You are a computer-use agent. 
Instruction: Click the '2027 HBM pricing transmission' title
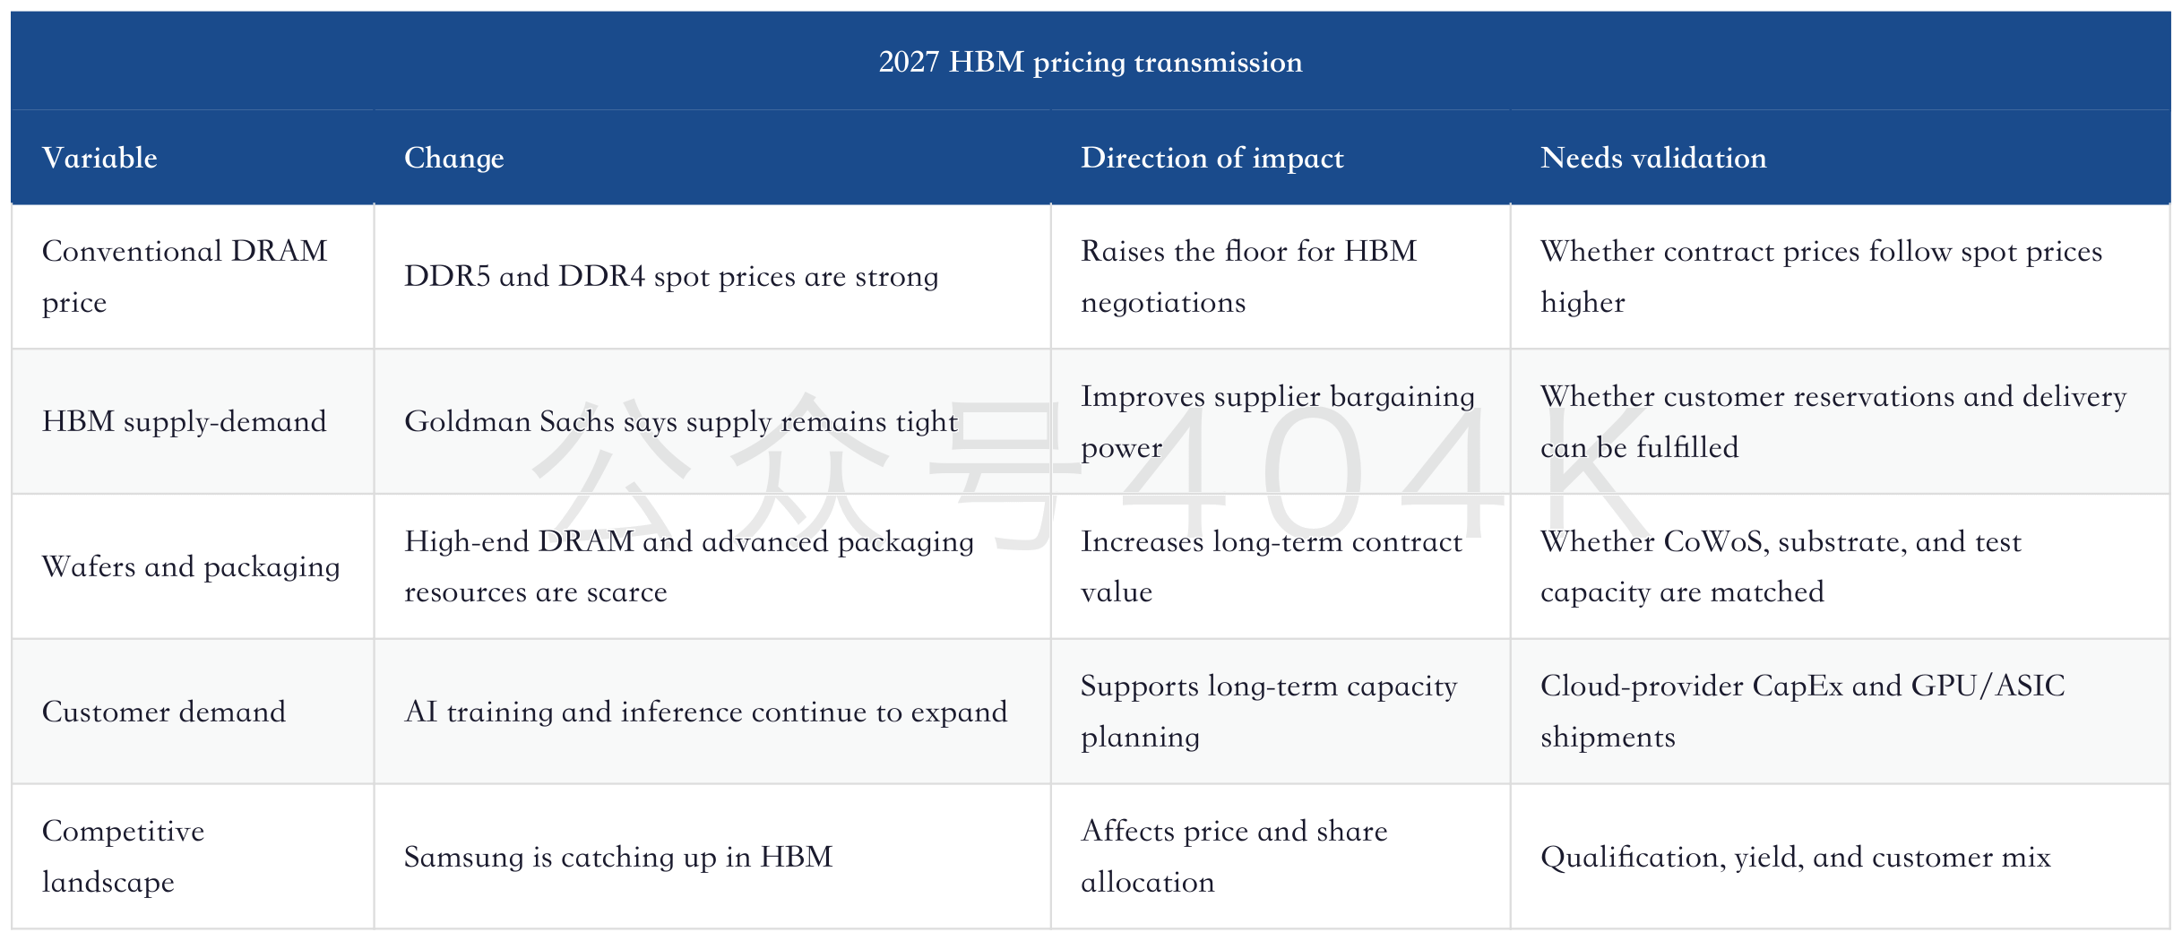(x=1090, y=62)
